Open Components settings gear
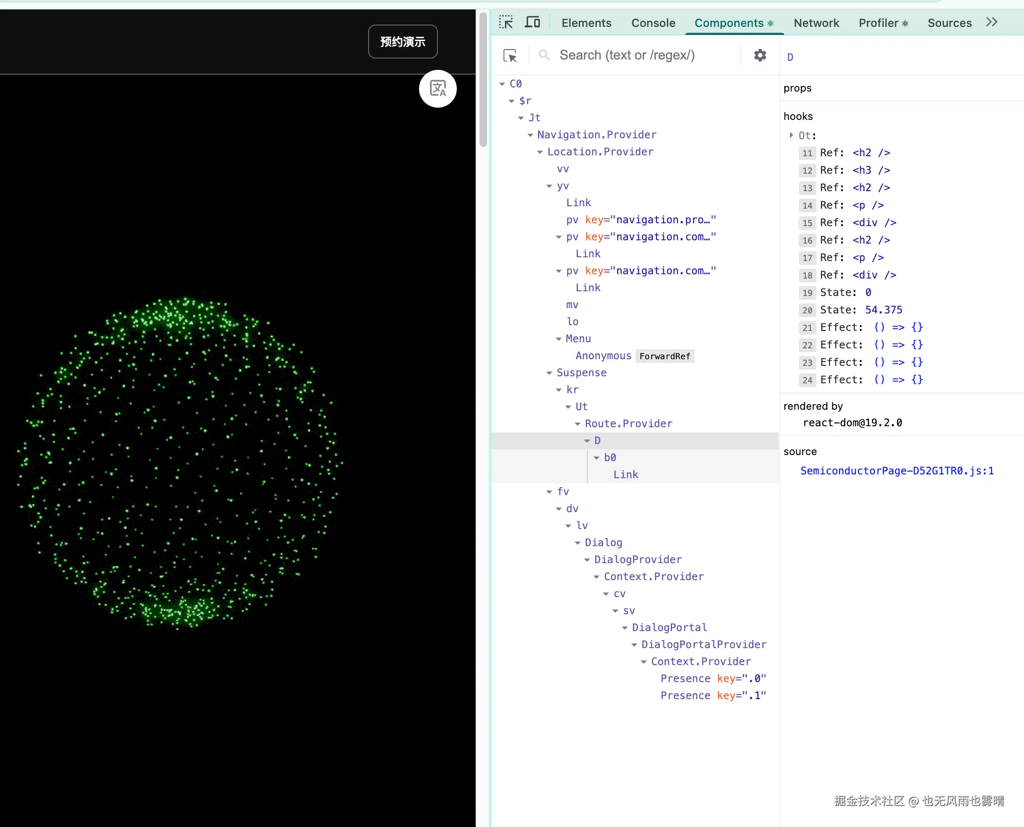1024x827 pixels. point(760,55)
